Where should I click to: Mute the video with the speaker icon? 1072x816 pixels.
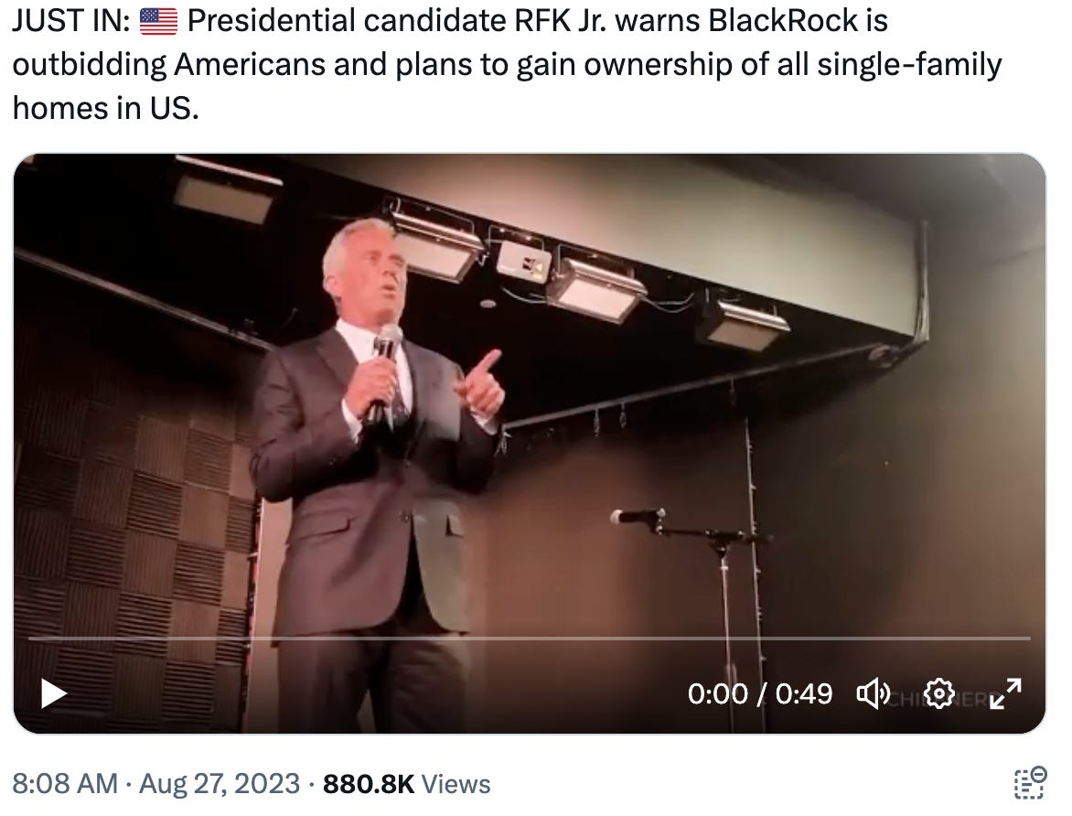point(873,693)
